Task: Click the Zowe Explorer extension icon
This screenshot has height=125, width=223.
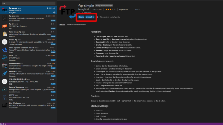Action: pos(5,50)
